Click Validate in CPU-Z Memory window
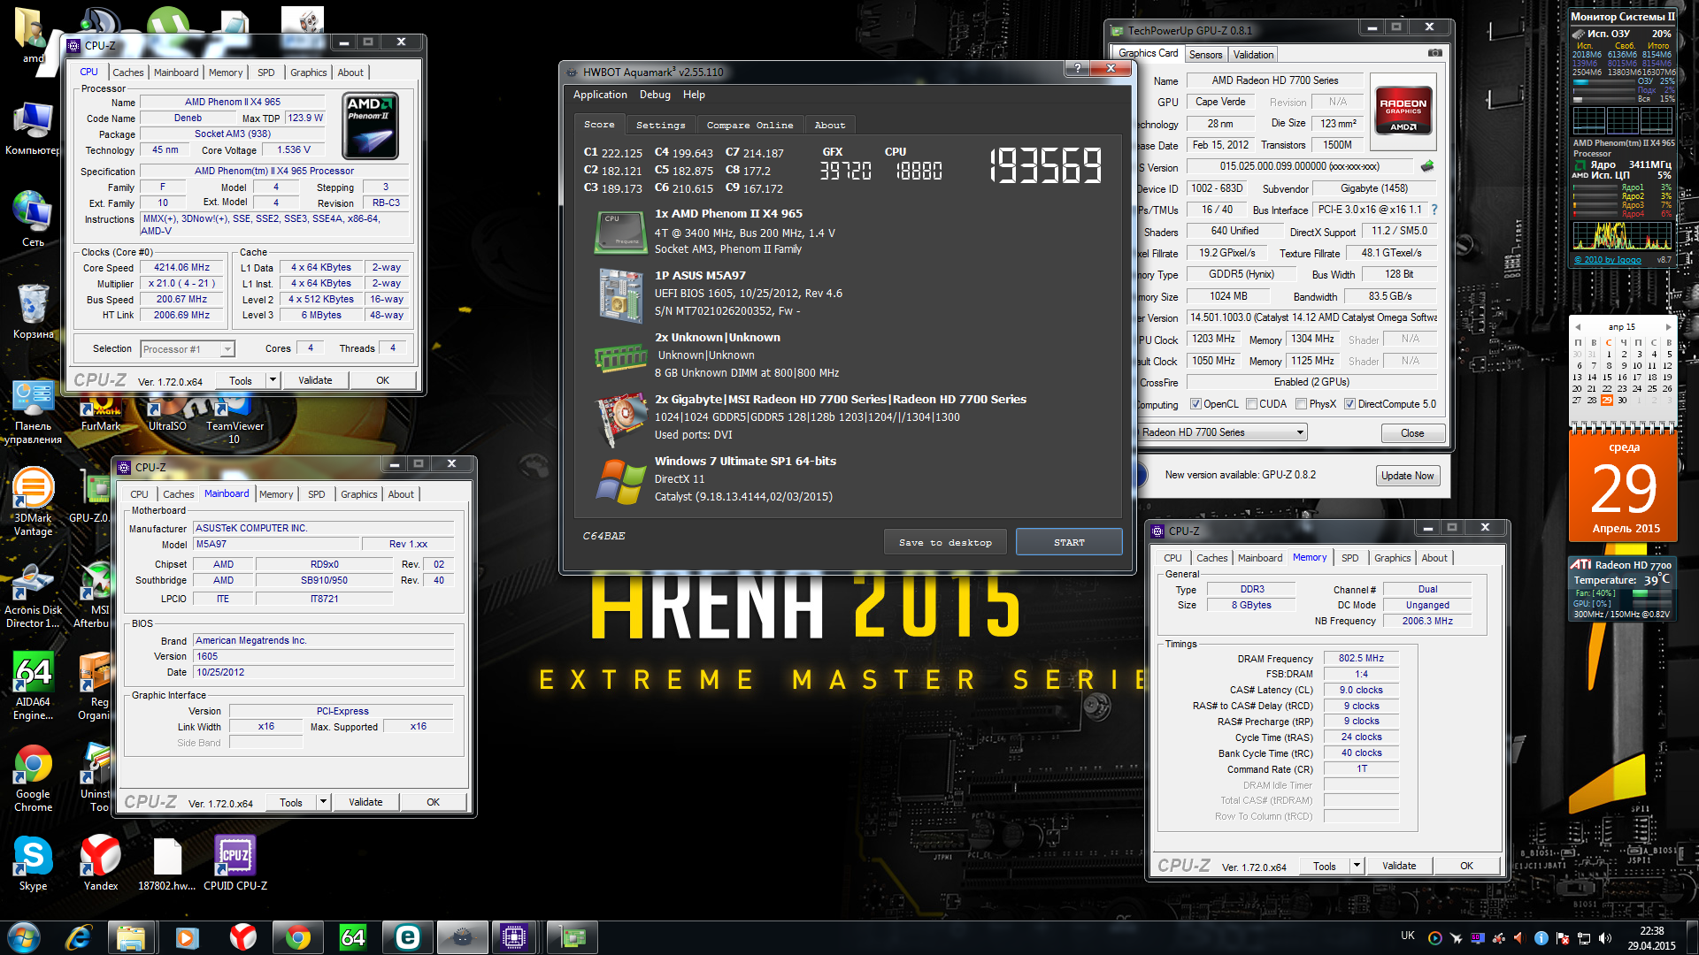The image size is (1699, 955). (1399, 866)
